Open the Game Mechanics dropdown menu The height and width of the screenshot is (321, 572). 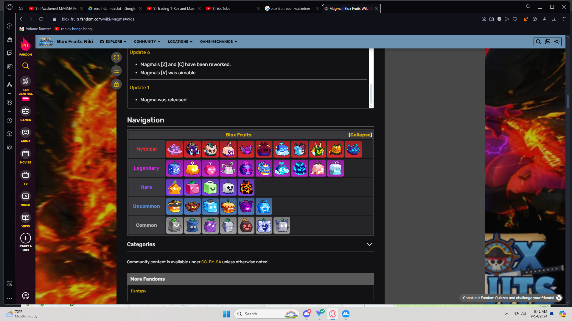(219, 42)
